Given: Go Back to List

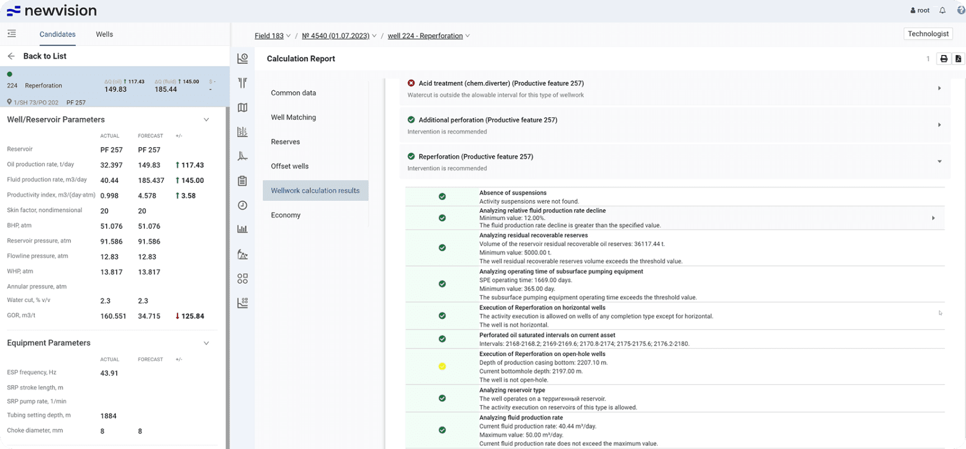Looking at the screenshot, I should point(44,56).
